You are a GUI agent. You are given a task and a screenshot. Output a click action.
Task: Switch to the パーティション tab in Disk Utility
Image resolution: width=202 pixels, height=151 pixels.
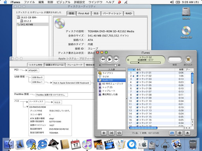(x=112, y=14)
